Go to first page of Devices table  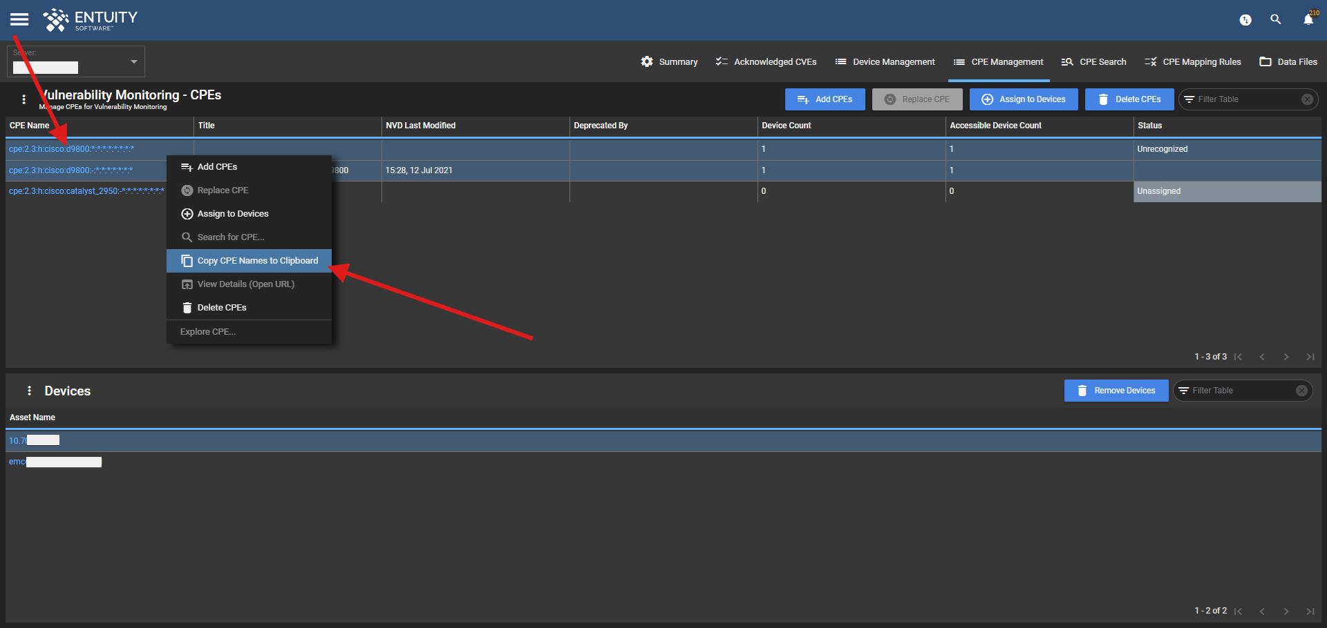point(1239,611)
